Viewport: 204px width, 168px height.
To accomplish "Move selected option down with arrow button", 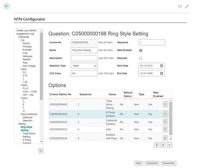I will (157, 145).
